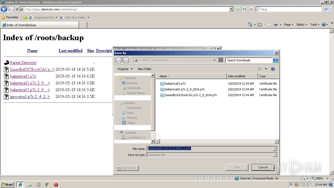Click the red Opera taskbar icon
Viewport: 334px width, 188px height.
pyautogui.click(x=56, y=185)
